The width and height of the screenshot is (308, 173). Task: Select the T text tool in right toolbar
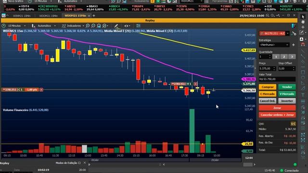tap(303, 95)
